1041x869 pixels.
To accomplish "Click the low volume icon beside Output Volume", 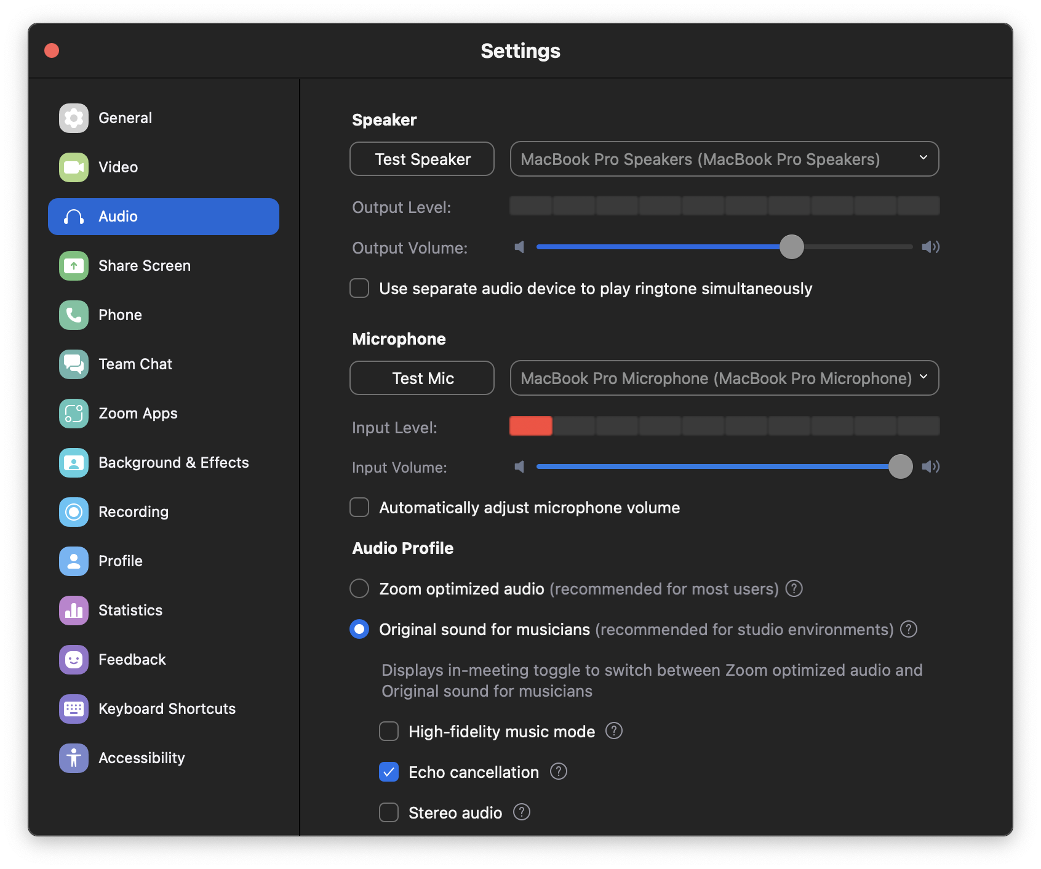I will click(x=520, y=247).
